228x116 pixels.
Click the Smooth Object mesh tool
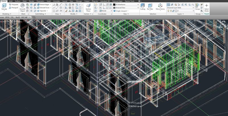[x=23, y=8]
